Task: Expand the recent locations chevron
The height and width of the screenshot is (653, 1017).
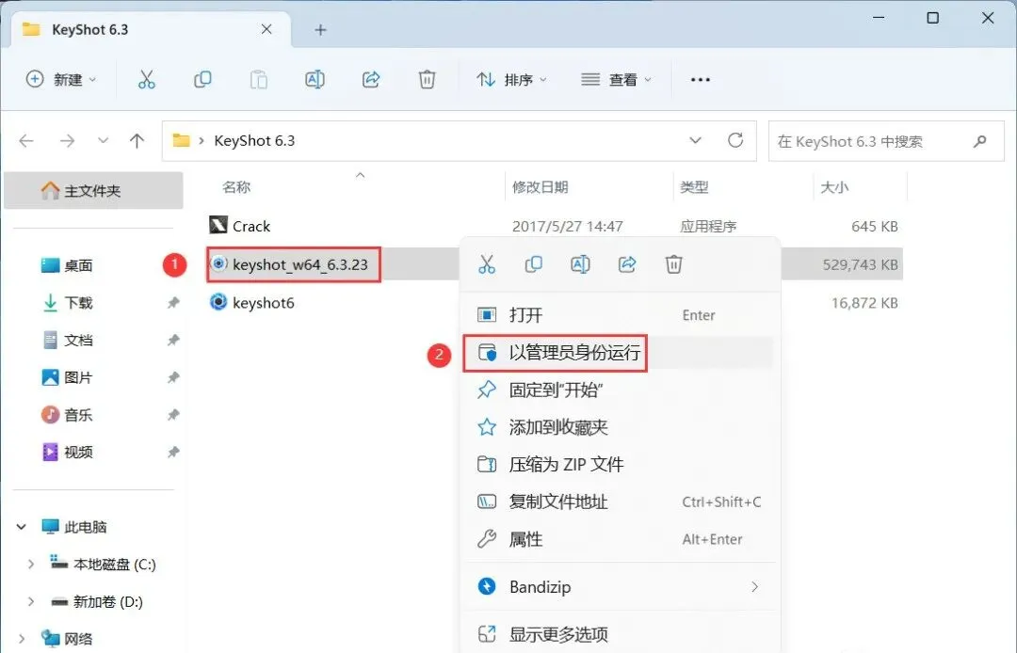Action: (103, 140)
